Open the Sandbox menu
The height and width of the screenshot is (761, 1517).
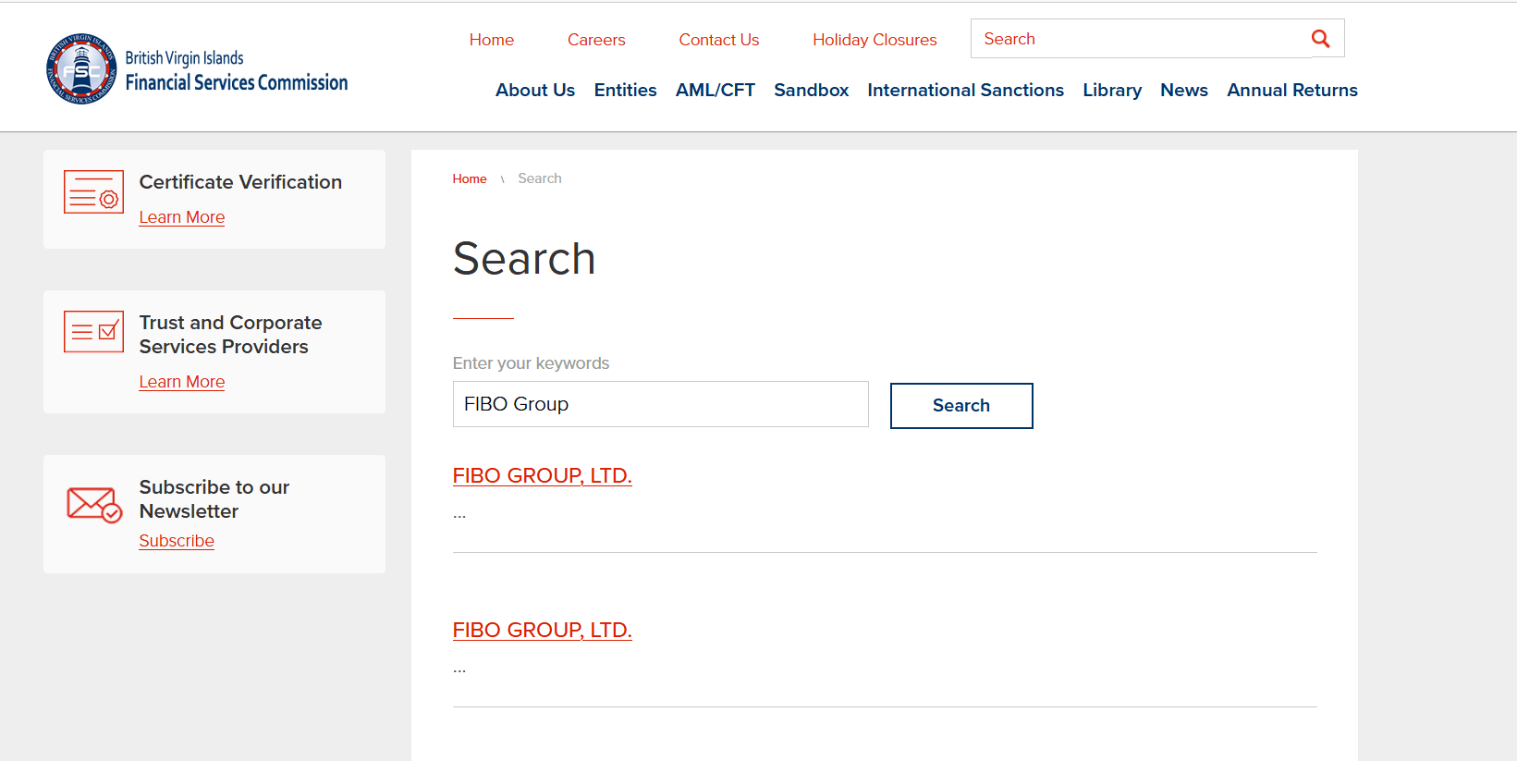click(812, 90)
